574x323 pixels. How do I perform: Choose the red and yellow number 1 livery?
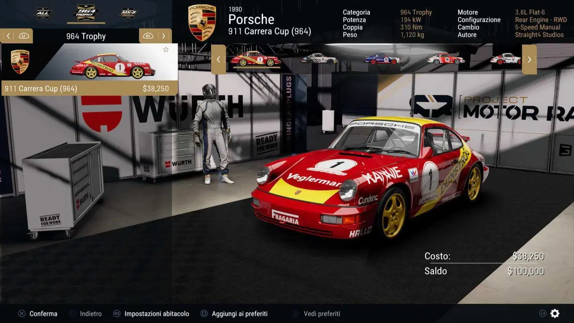click(255, 59)
